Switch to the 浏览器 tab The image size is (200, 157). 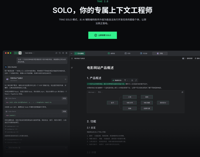coord(143,53)
